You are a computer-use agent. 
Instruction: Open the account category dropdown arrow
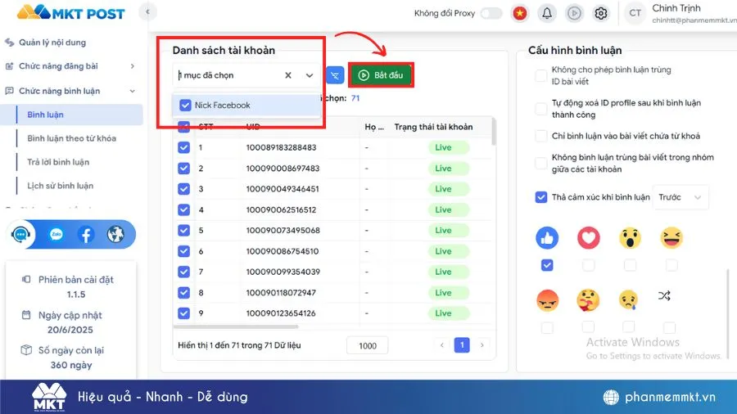click(310, 75)
